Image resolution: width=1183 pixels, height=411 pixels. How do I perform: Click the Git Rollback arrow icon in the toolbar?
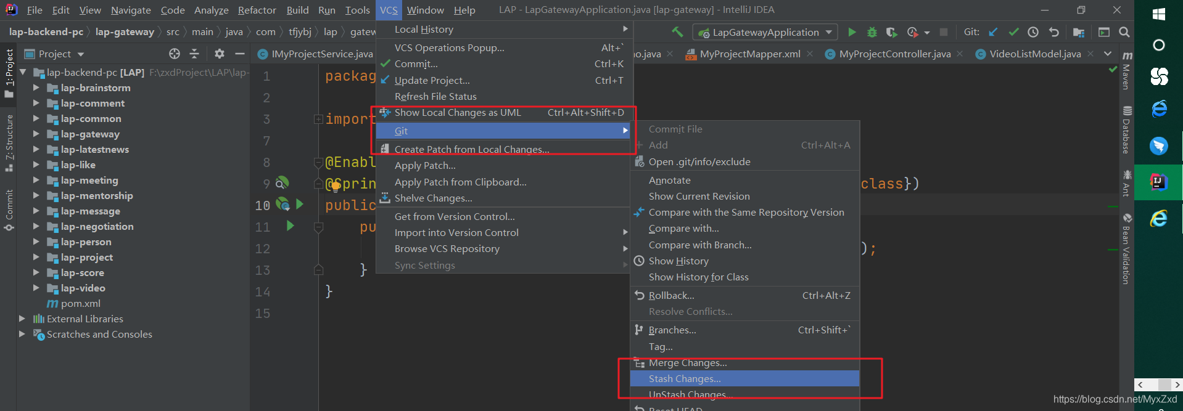click(x=1053, y=32)
